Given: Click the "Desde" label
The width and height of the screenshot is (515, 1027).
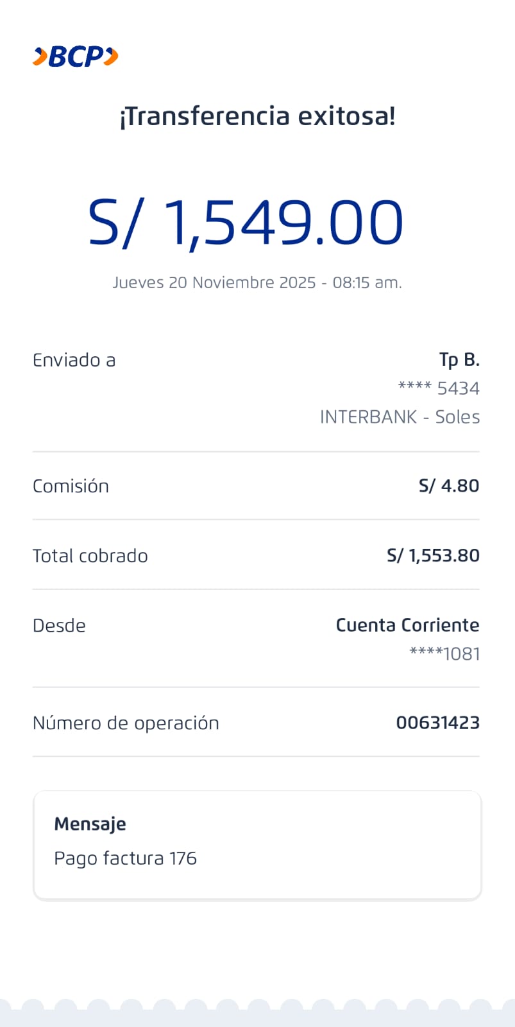Looking at the screenshot, I should click(x=59, y=626).
